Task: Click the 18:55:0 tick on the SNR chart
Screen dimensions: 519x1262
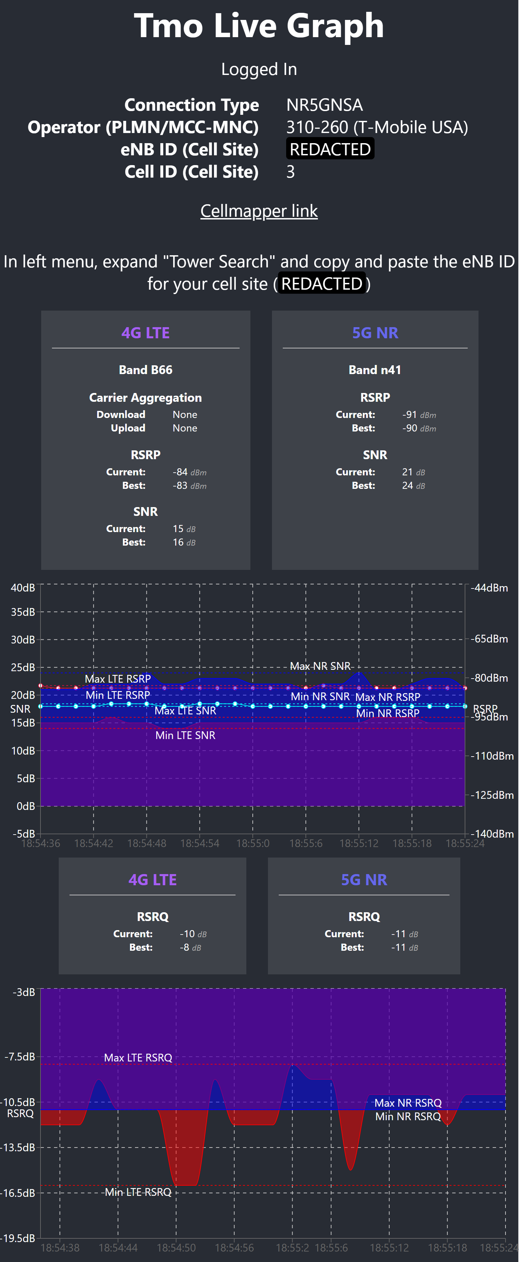Action: click(253, 843)
